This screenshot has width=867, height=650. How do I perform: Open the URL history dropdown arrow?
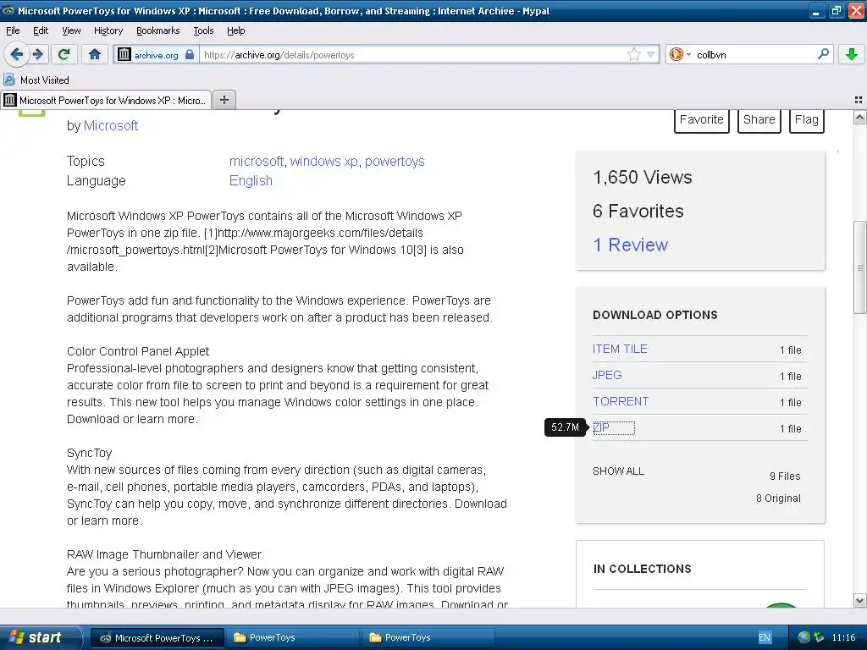650,54
